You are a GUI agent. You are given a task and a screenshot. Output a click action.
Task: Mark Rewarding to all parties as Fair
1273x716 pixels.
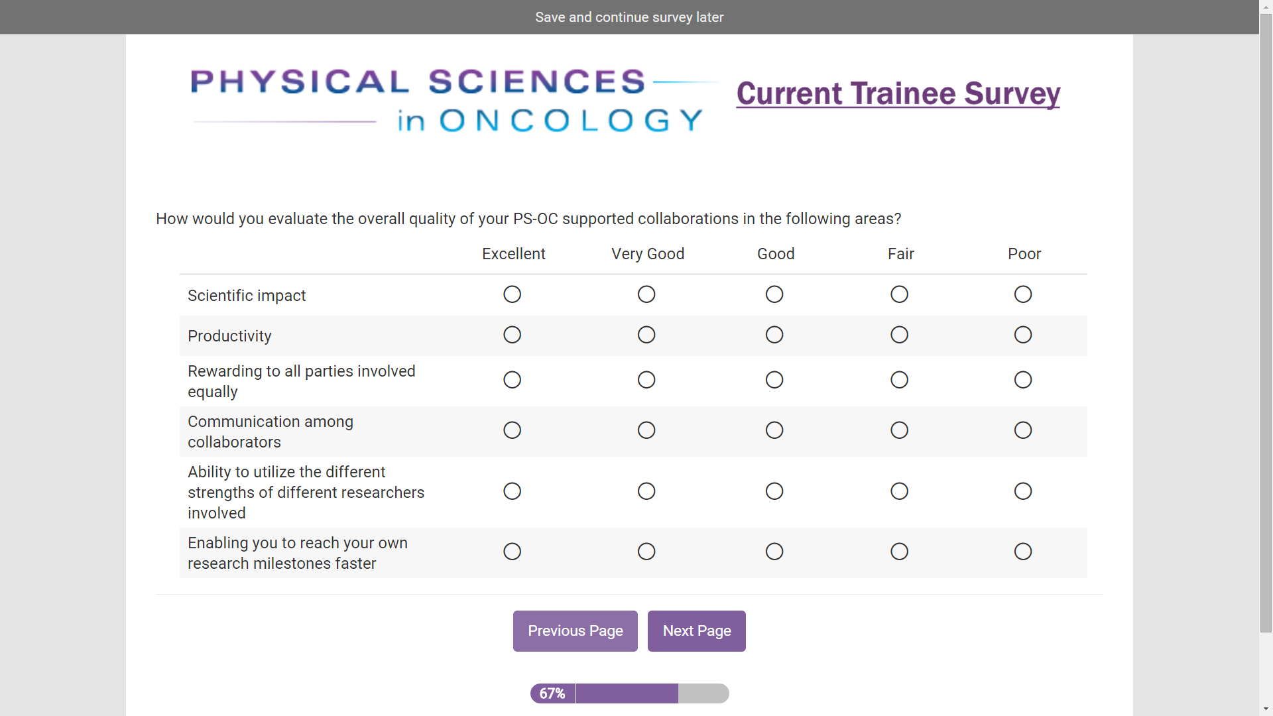[899, 380]
